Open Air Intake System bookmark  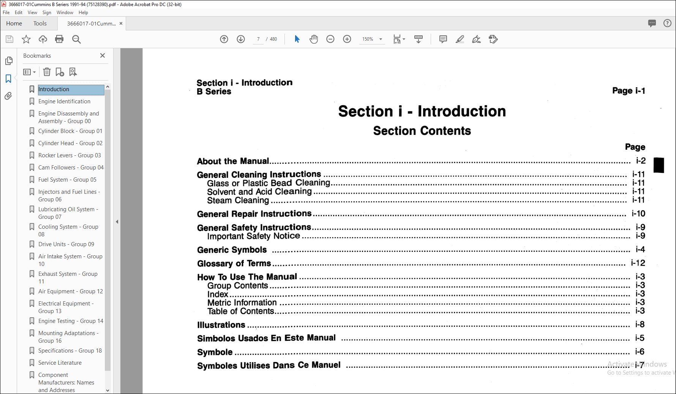click(x=70, y=260)
